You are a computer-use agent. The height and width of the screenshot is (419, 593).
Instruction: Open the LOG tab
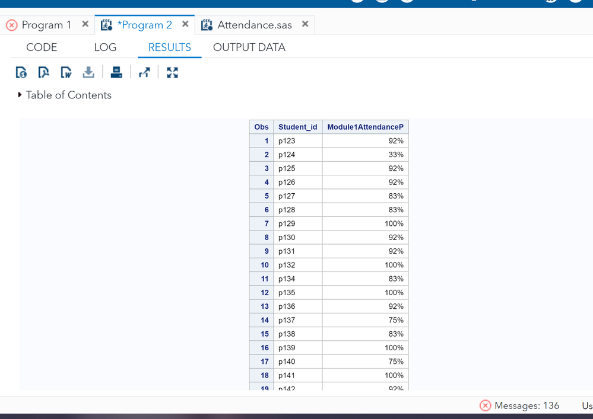click(x=105, y=47)
